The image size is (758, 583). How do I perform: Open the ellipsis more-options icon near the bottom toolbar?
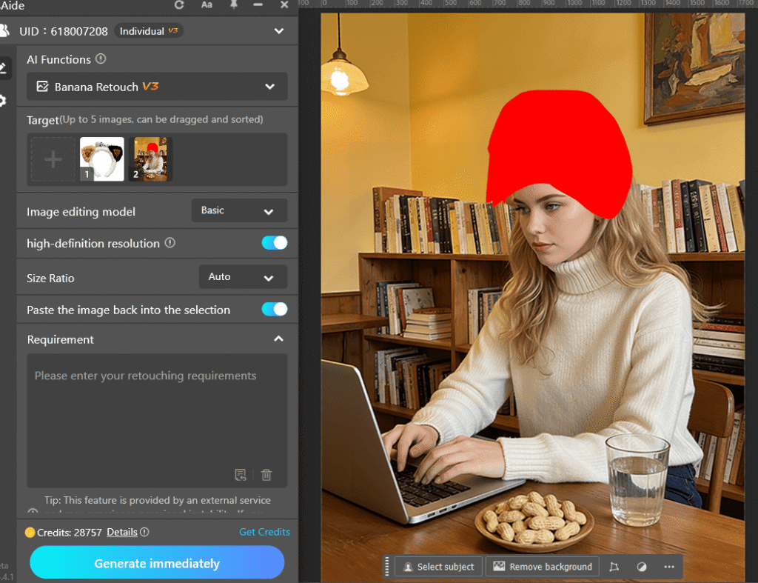[669, 567]
